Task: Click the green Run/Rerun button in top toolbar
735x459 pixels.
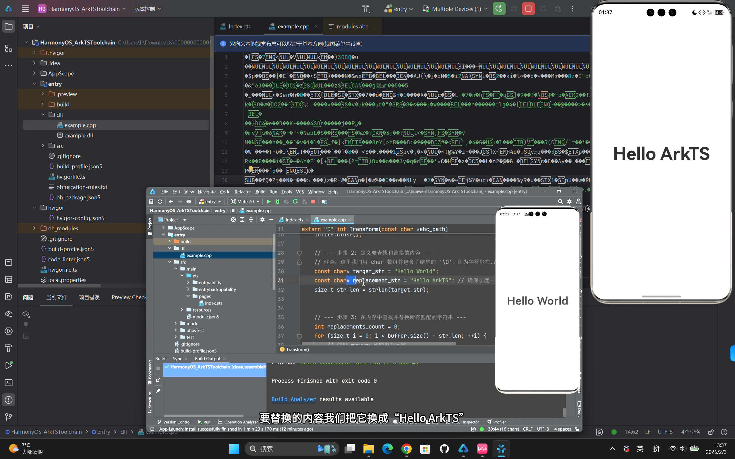Action: (499, 9)
